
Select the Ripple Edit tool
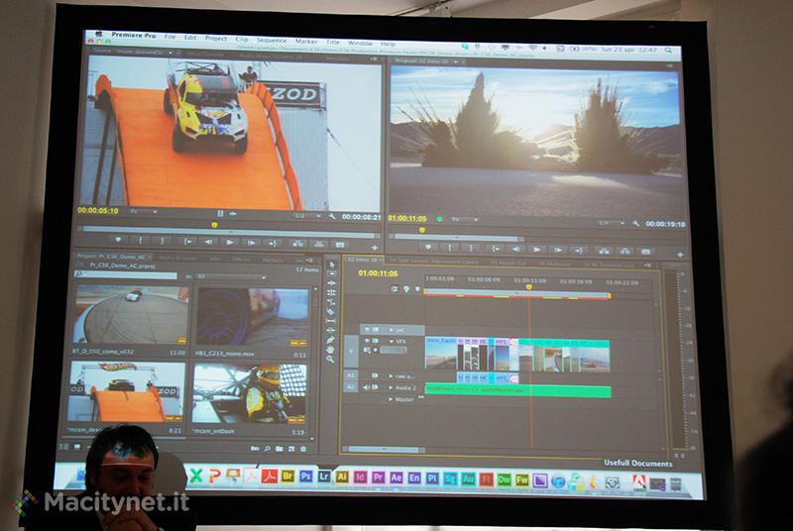[x=331, y=283]
